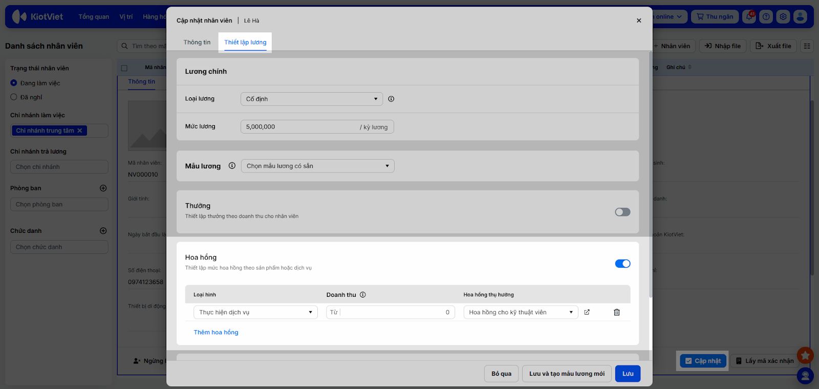Expand the Chọn mẫu lương có sẵn dropdown
The image size is (819, 389).
pos(317,166)
